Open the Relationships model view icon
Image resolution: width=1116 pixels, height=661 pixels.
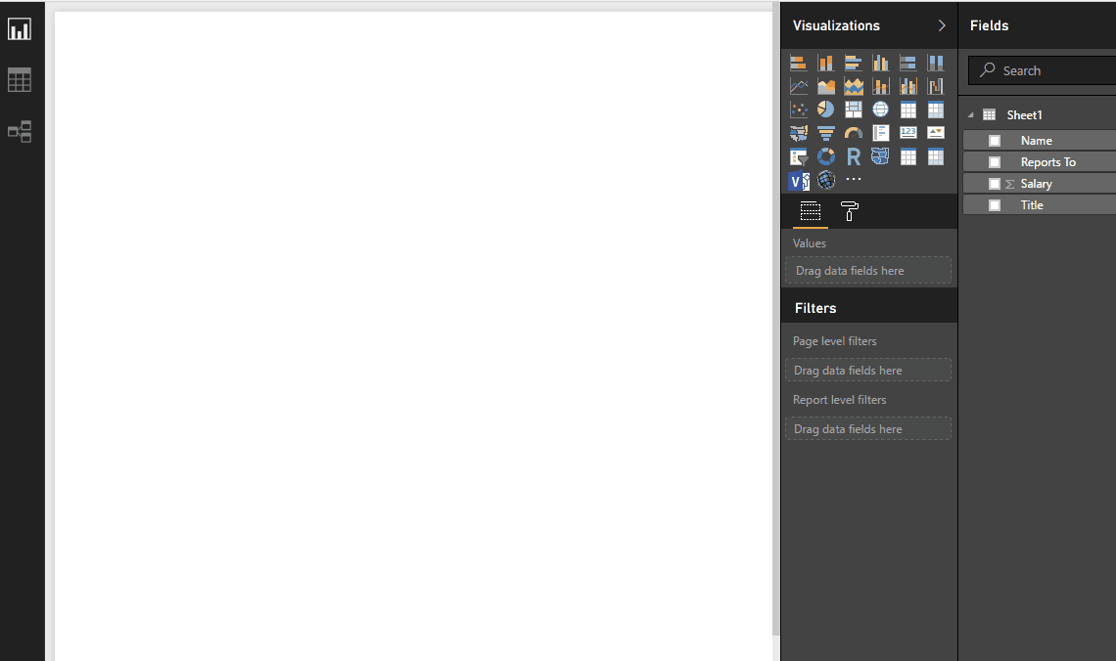[x=20, y=131]
